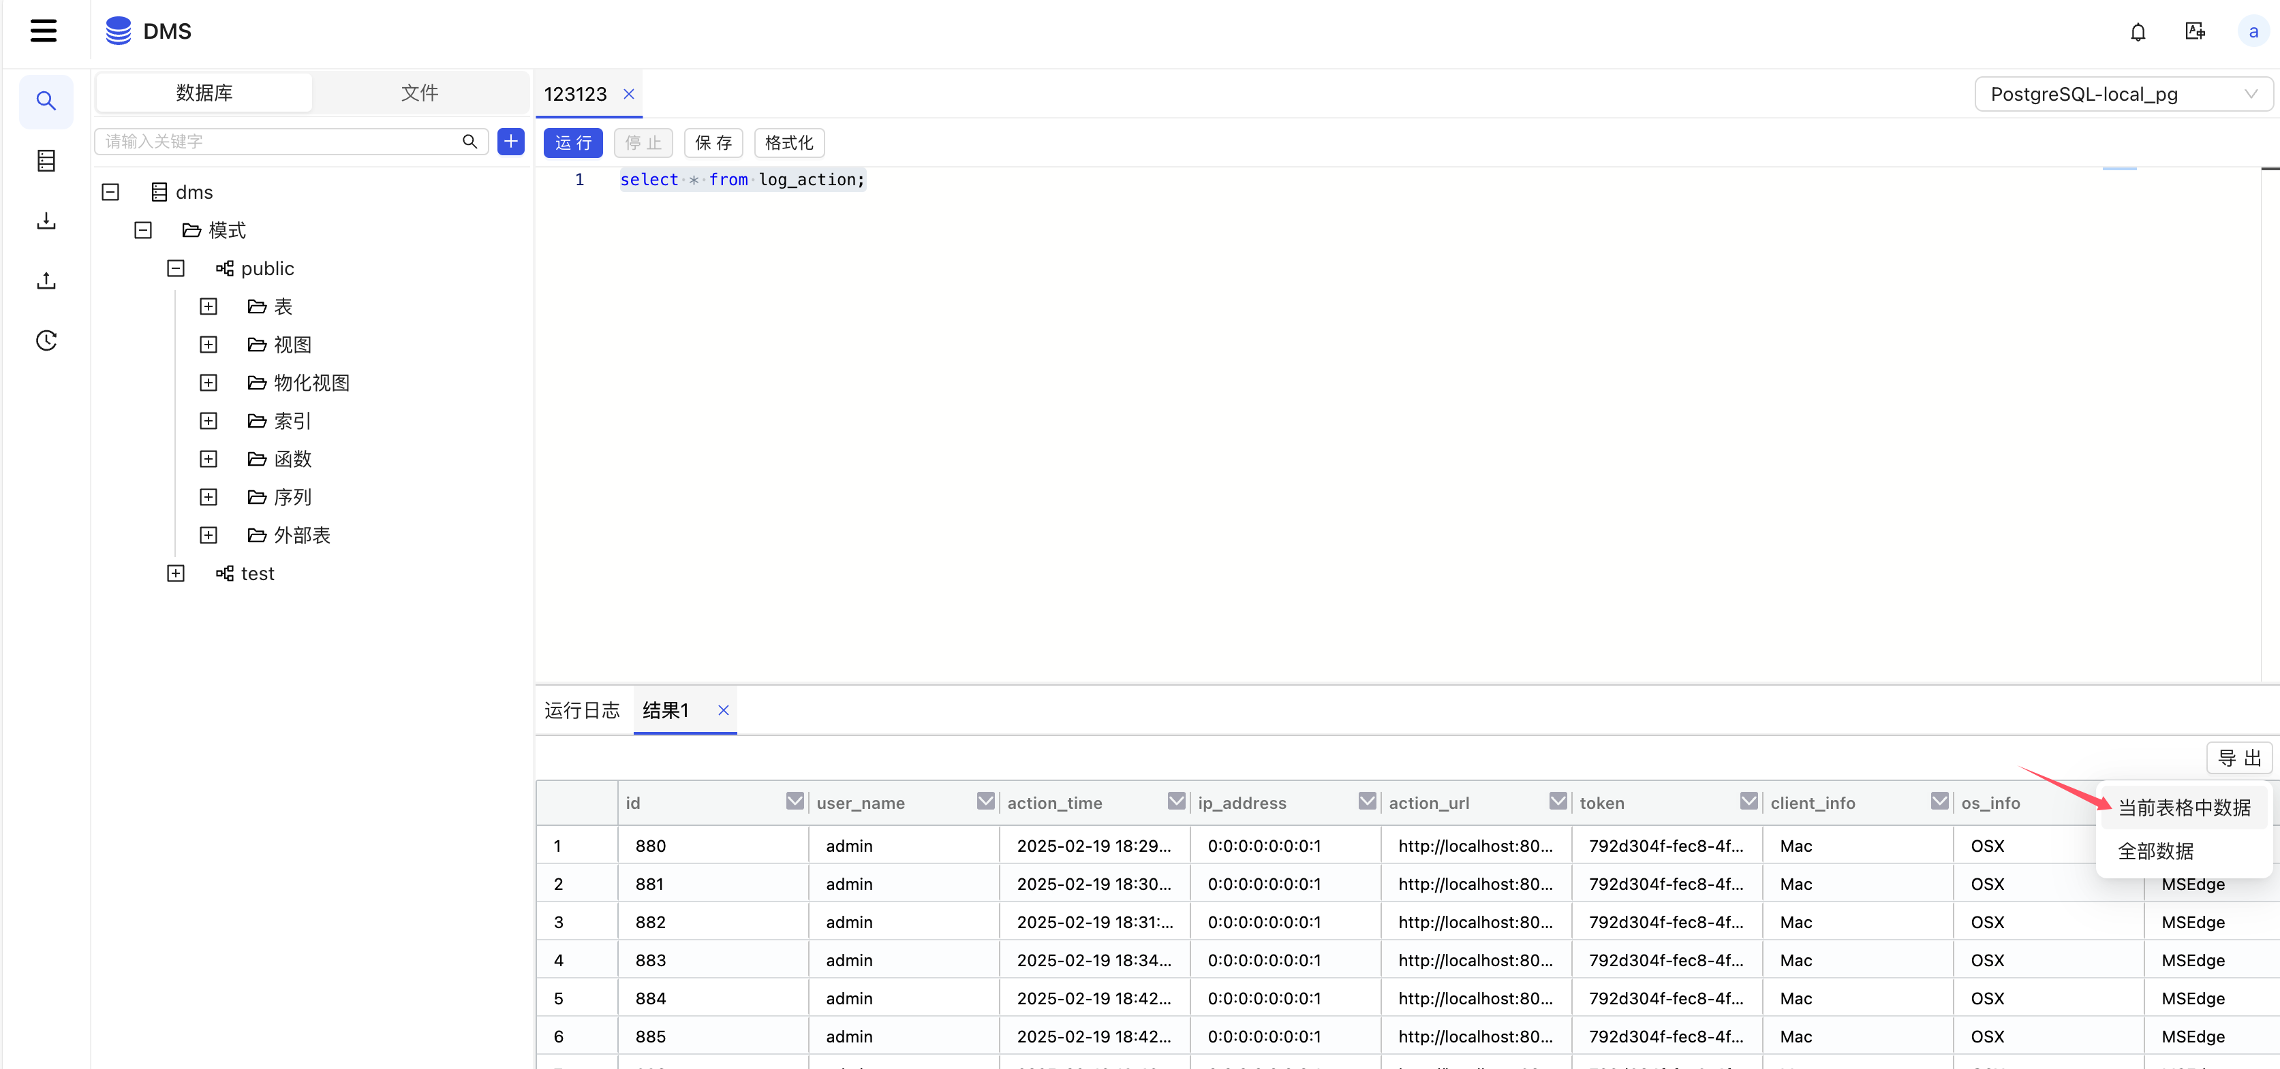Click the 函数 folder icon
2280x1069 pixels.
click(257, 458)
